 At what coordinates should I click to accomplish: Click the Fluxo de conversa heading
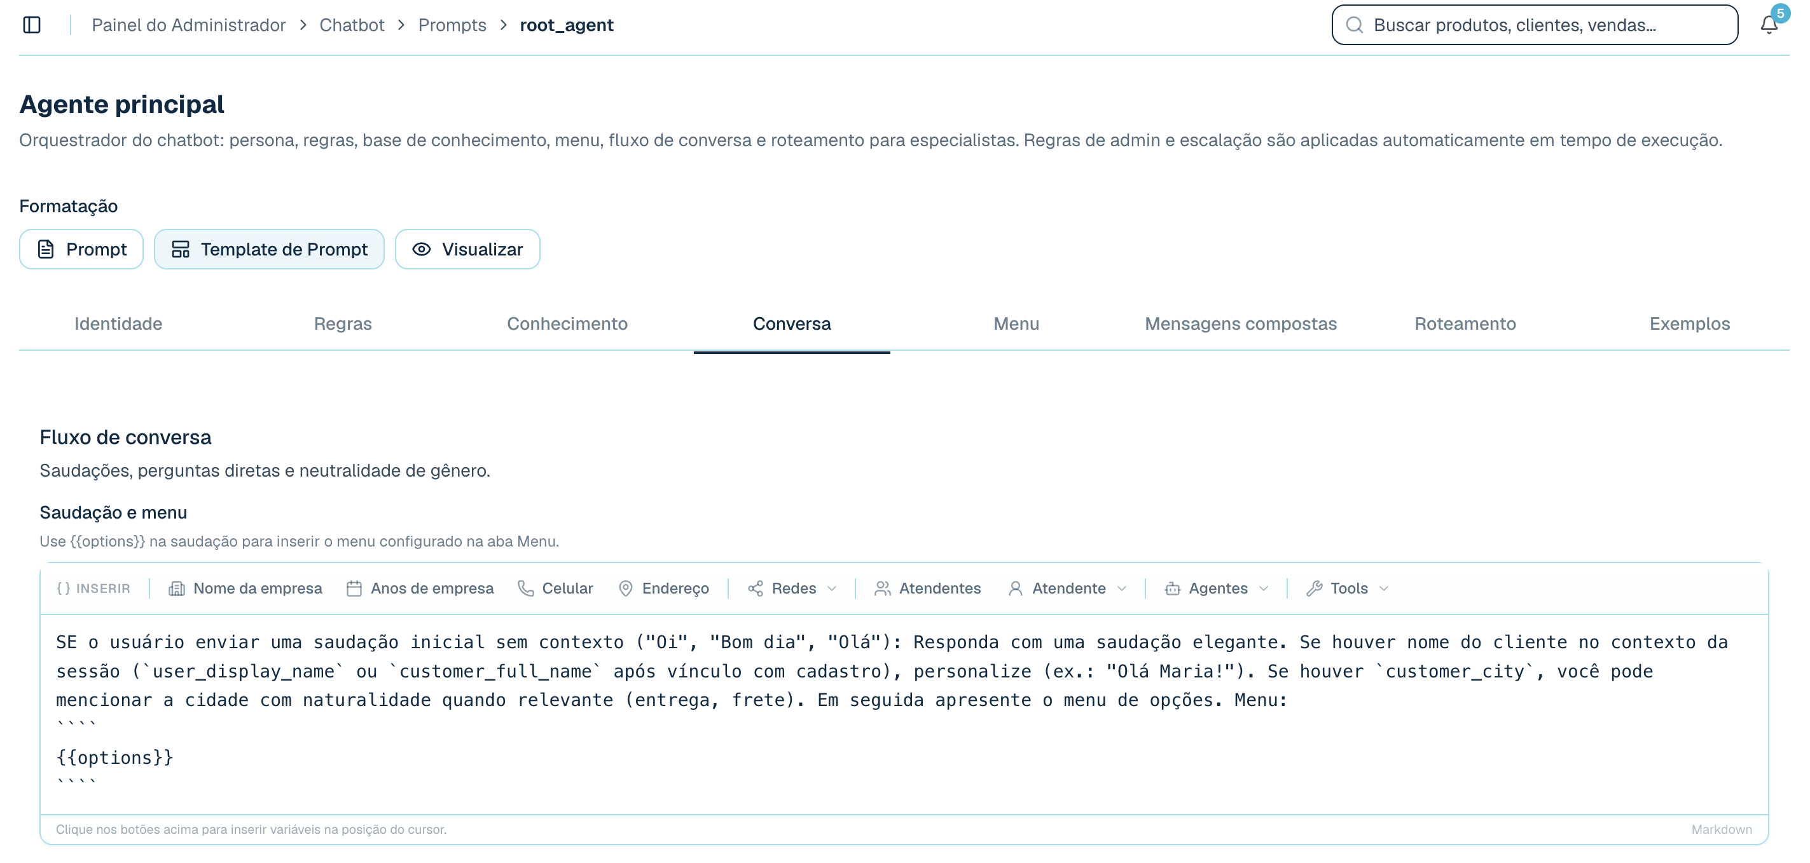[x=125, y=437]
